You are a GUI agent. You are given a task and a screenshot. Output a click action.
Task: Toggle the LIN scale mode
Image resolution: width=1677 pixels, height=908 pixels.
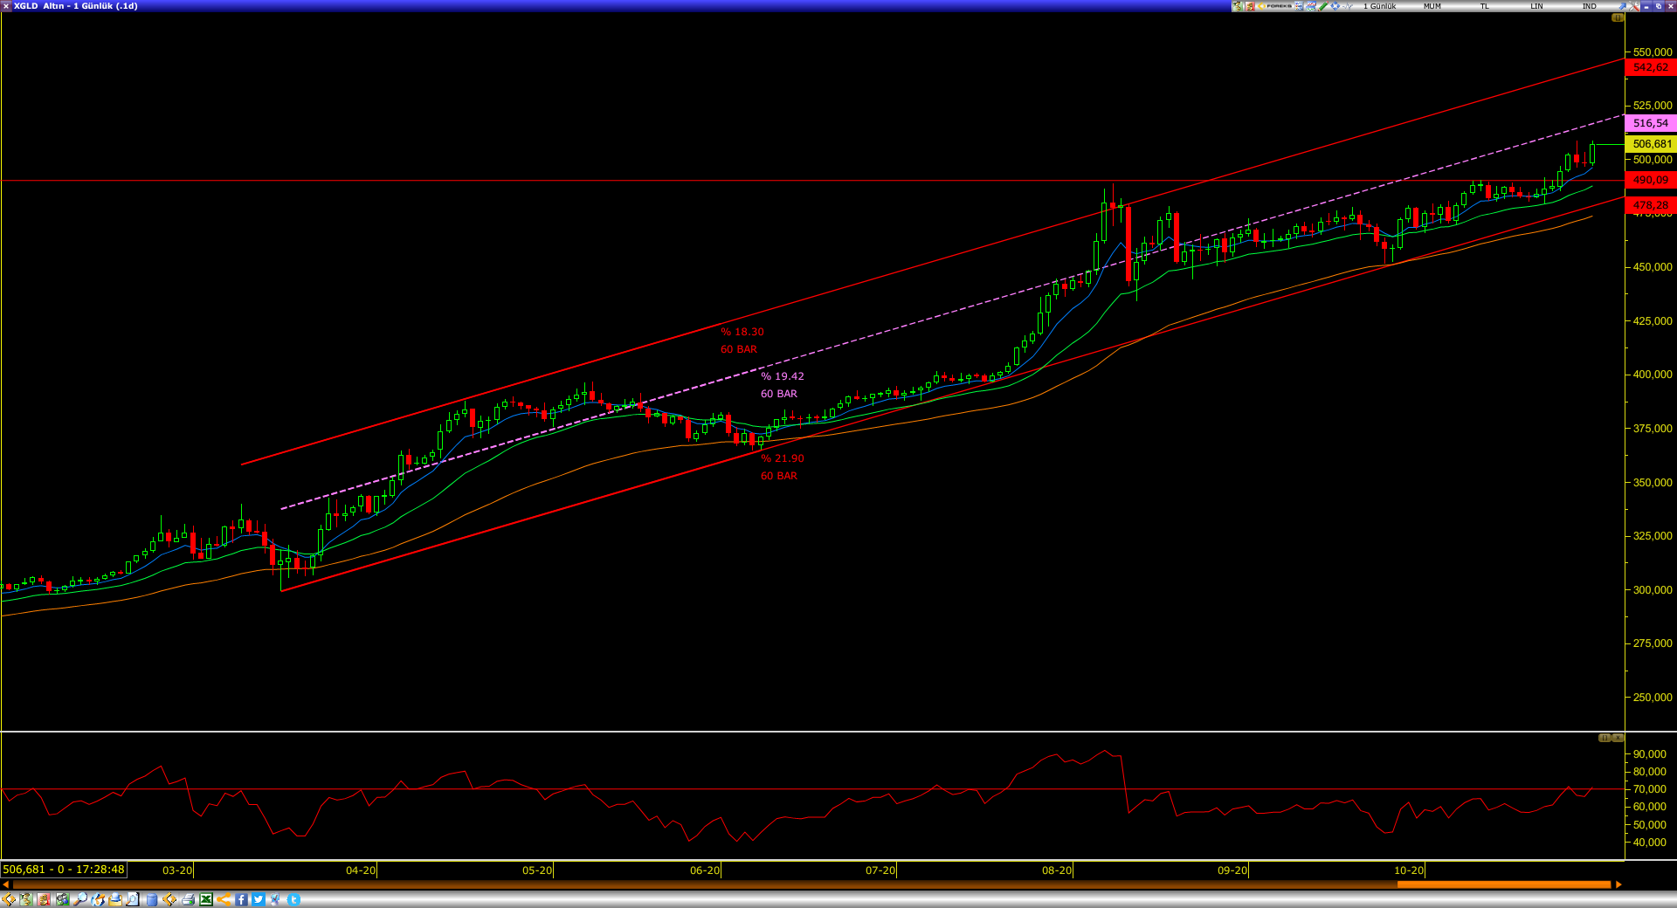tap(1536, 6)
